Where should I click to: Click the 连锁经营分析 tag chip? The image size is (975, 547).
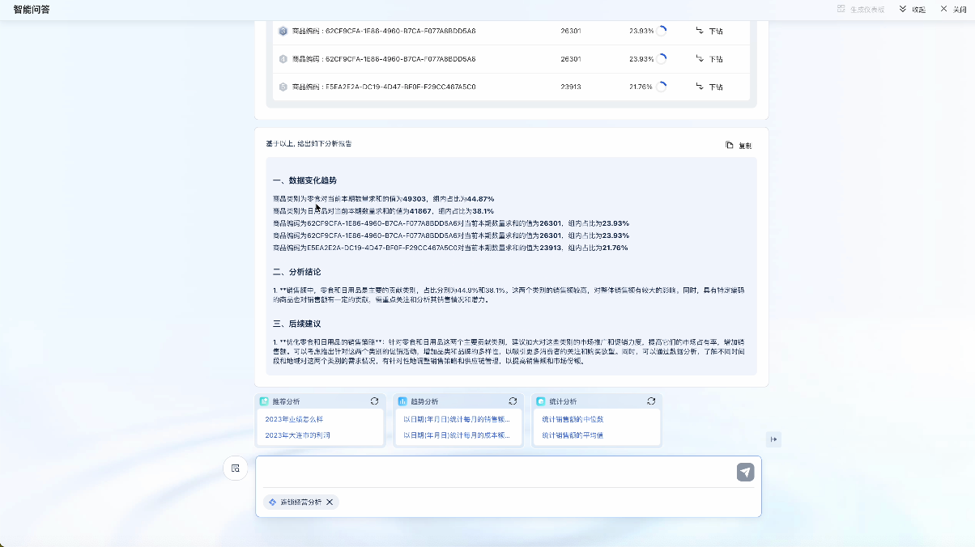pos(300,502)
